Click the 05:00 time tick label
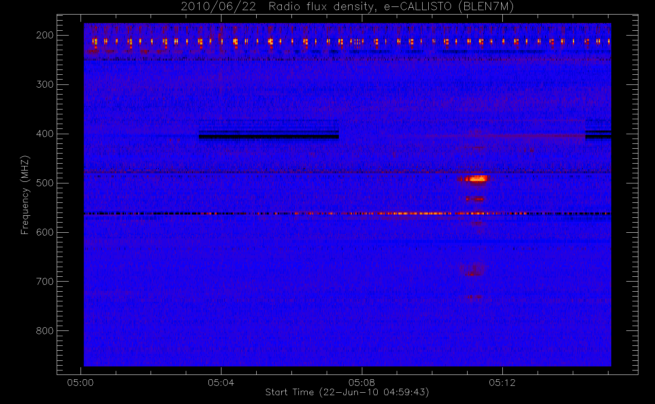The height and width of the screenshot is (404, 655). coord(80,383)
